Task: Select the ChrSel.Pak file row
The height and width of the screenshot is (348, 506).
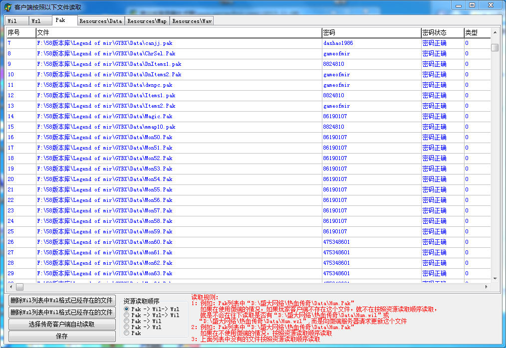Action: click(x=249, y=53)
